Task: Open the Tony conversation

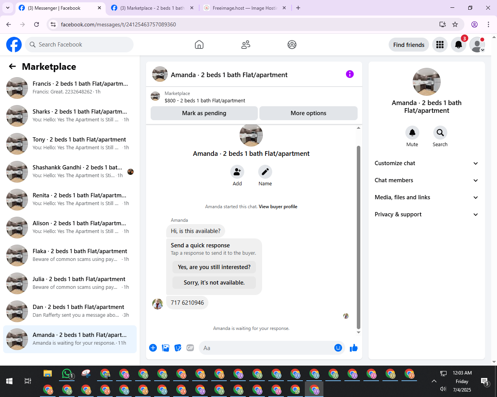Action: coord(70,143)
